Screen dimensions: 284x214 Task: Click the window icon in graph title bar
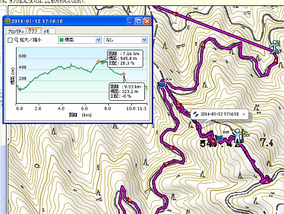[x=8, y=21]
